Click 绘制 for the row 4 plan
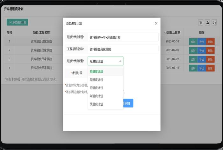The image size is (223, 150). [193, 68]
